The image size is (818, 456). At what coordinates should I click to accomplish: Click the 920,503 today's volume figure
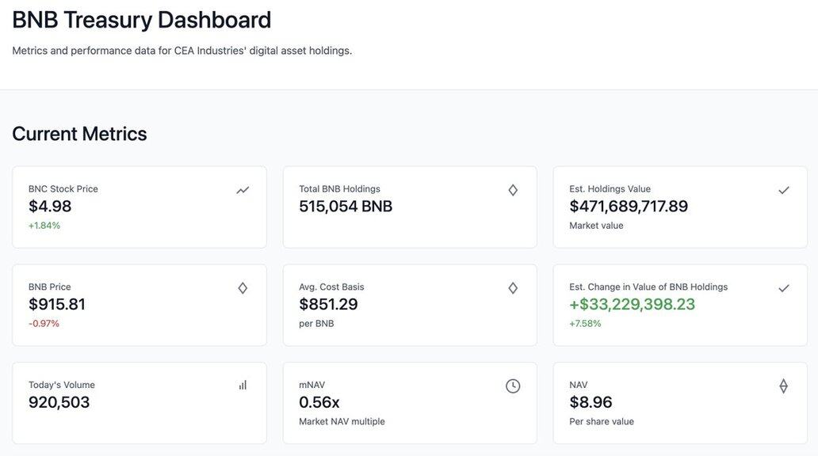point(59,403)
